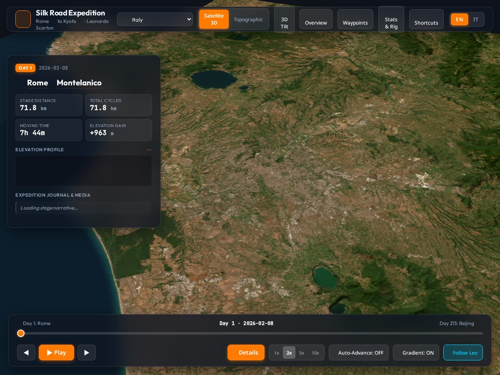Select IT language

click(476, 20)
